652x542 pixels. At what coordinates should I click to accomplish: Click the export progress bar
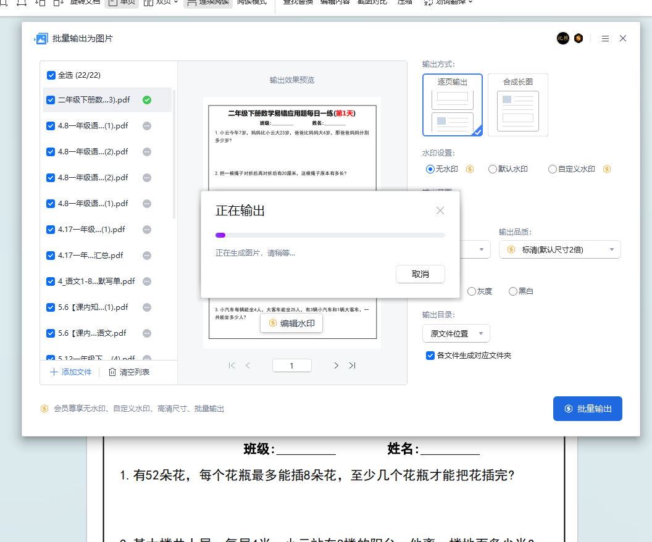click(332, 235)
